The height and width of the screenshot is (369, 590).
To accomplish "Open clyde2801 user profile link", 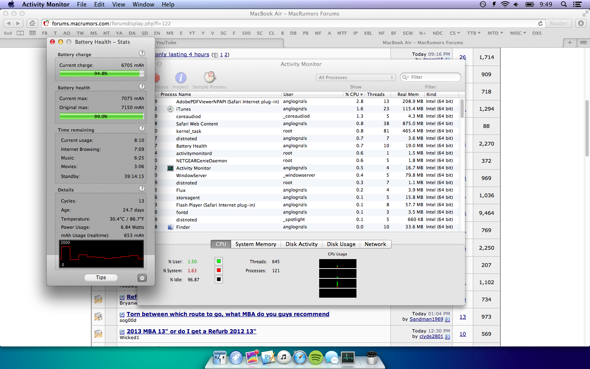I will [431, 336].
